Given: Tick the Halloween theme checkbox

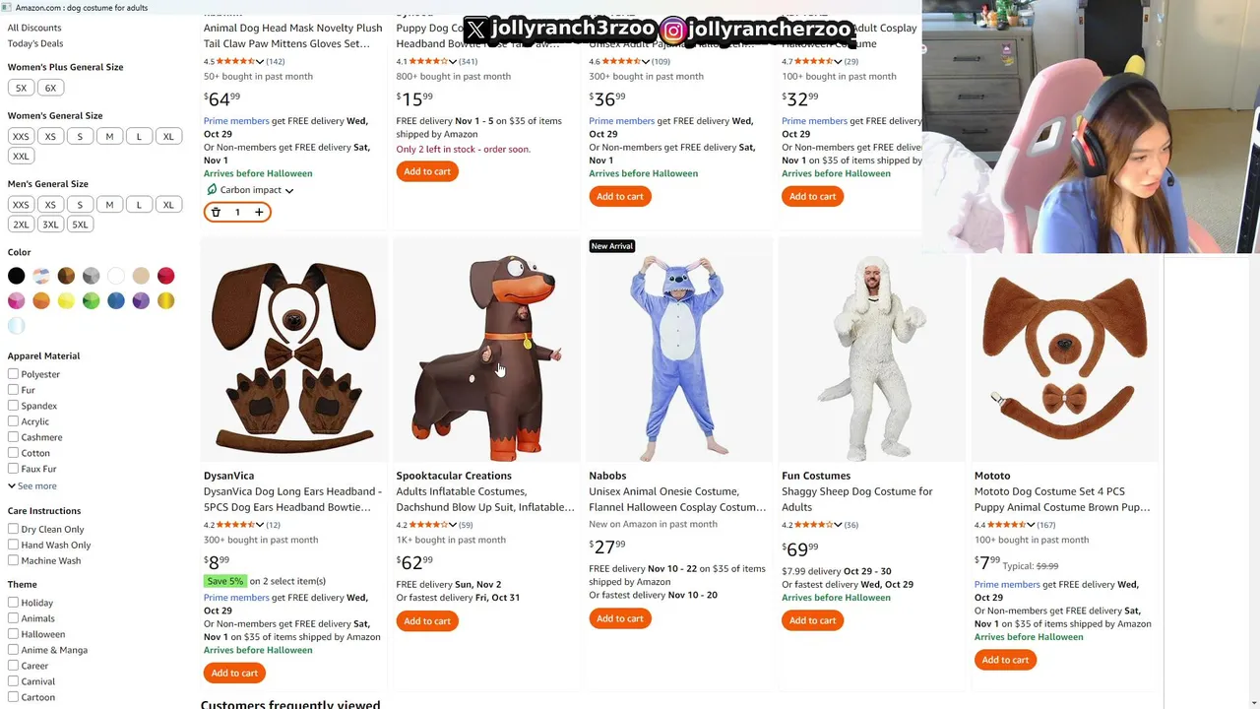Looking at the screenshot, I should pos(13,634).
